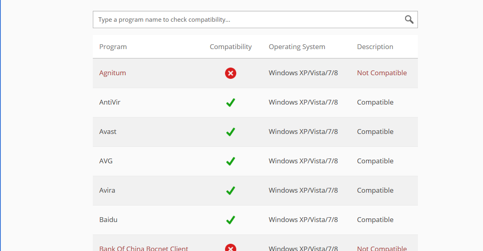Click the Baidu program name
Viewport: 483px width, 251px height.
click(x=108, y=220)
